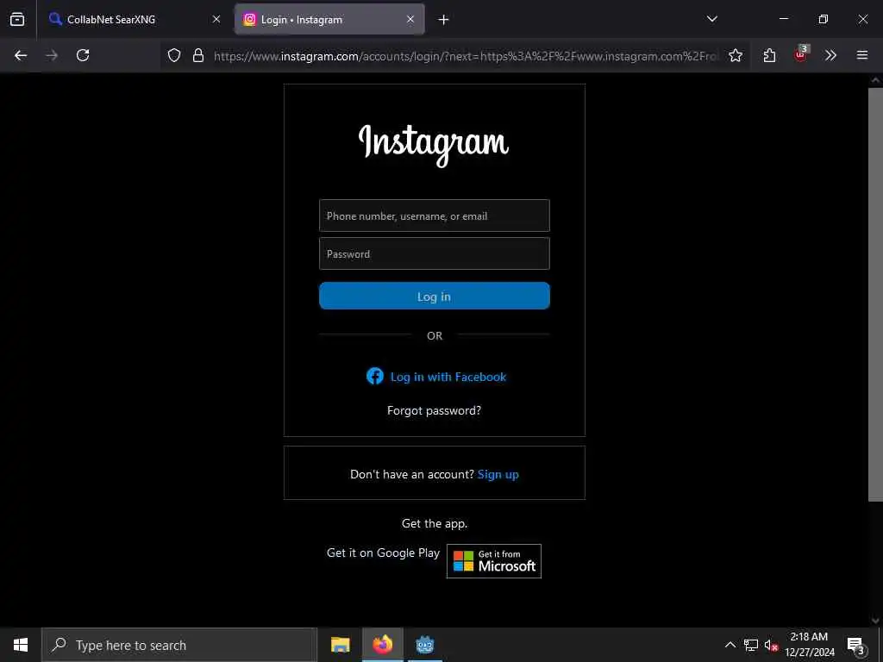
Task: Open the Sign up link
Action: (498, 475)
